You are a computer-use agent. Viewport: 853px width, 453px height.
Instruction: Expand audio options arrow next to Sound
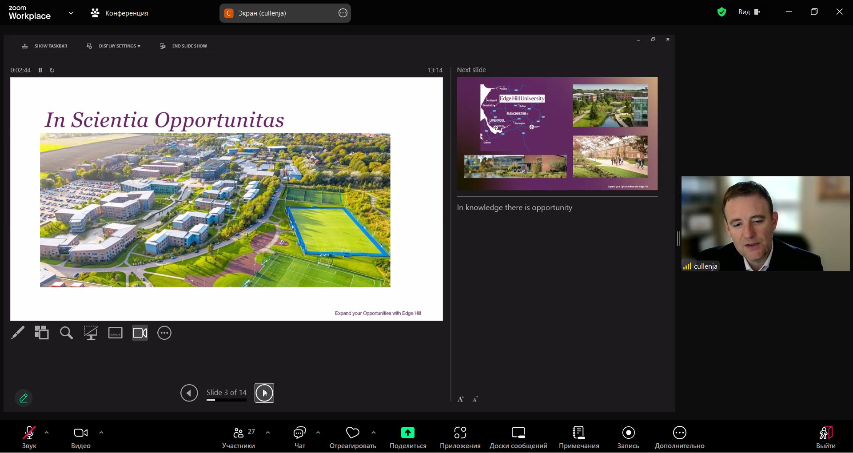click(x=47, y=433)
